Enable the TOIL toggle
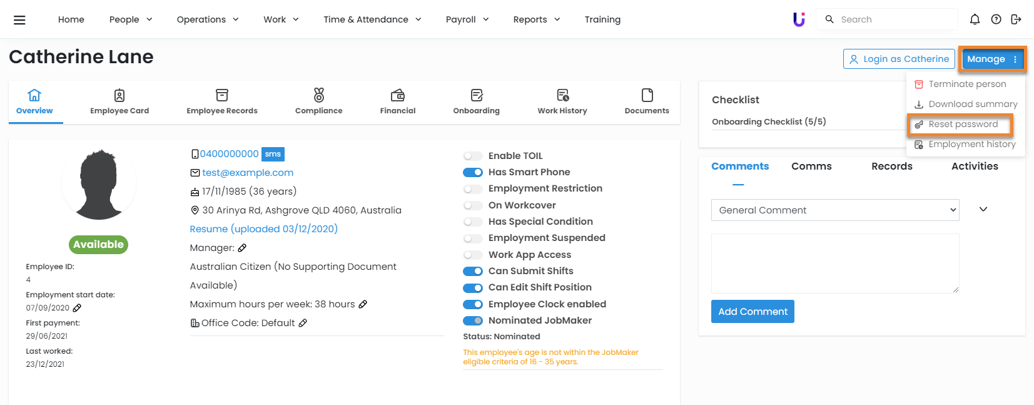The height and width of the screenshot is (405, 1034). [x=473, y=156]
